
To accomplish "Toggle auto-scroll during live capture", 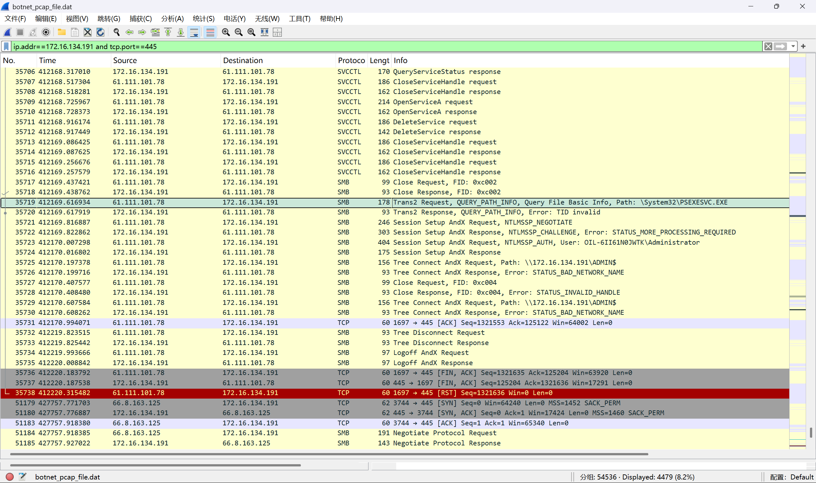I will [x=194, y=32].
